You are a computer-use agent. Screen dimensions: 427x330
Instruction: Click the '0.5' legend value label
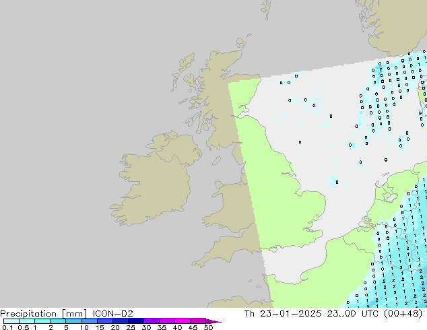[x=24, y=327]
